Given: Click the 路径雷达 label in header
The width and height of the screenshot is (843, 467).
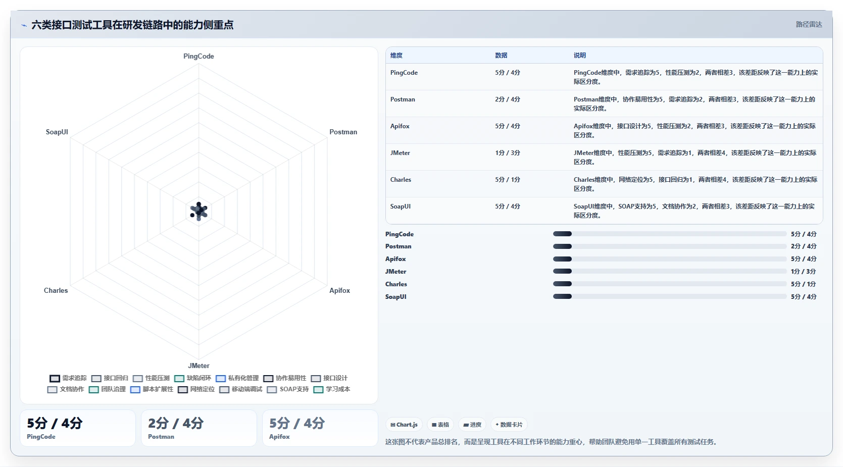Looking at the screenshot, I should (809, 24).
